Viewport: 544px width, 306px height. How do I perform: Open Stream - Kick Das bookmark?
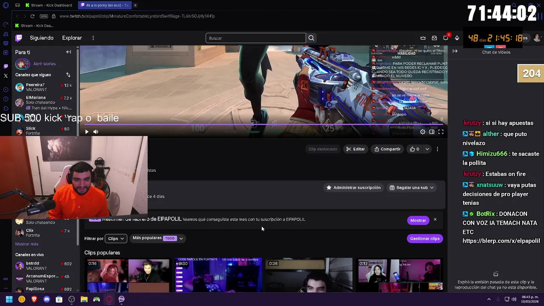[34, 25]
